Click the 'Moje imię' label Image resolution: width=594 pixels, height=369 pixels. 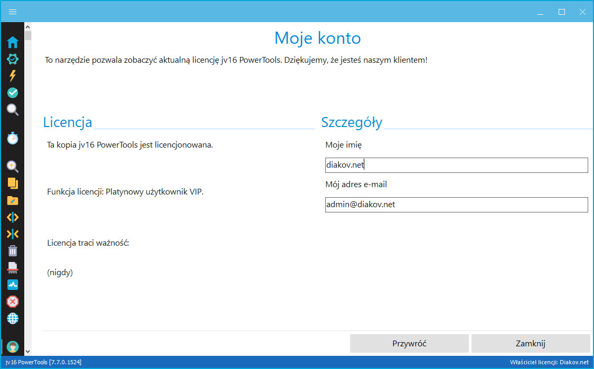pyautogui.click(x=344, y=145)
